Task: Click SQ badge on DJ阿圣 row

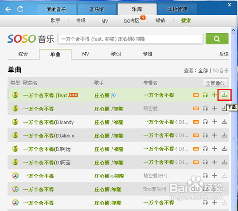Action: pyautogui.click(x=196, y=162)
